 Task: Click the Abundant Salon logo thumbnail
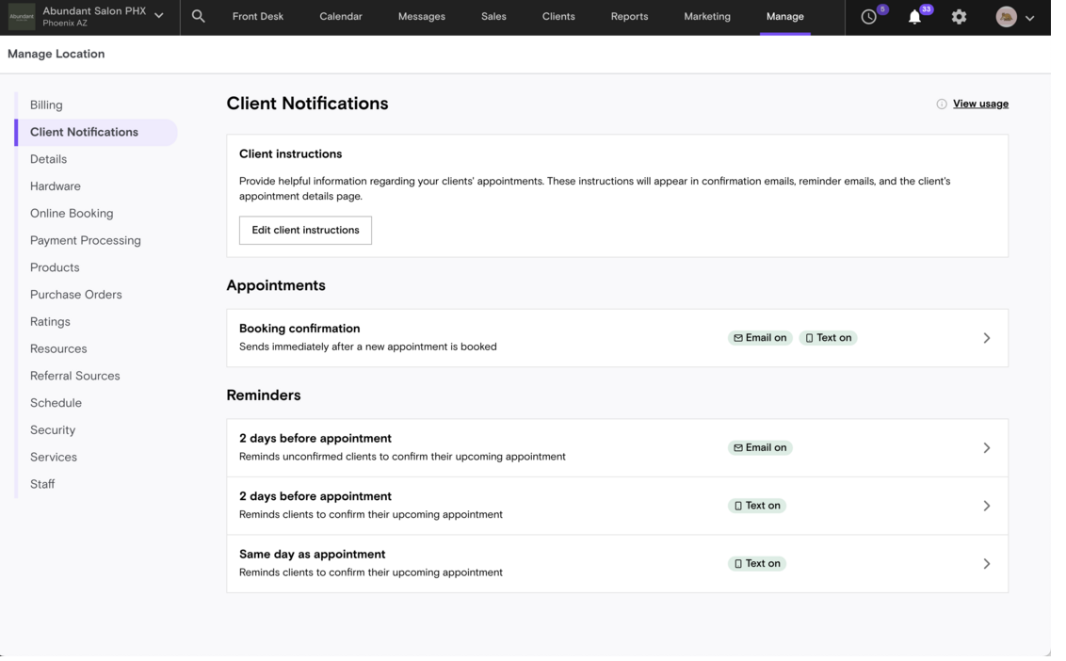[x=22, y=17]
